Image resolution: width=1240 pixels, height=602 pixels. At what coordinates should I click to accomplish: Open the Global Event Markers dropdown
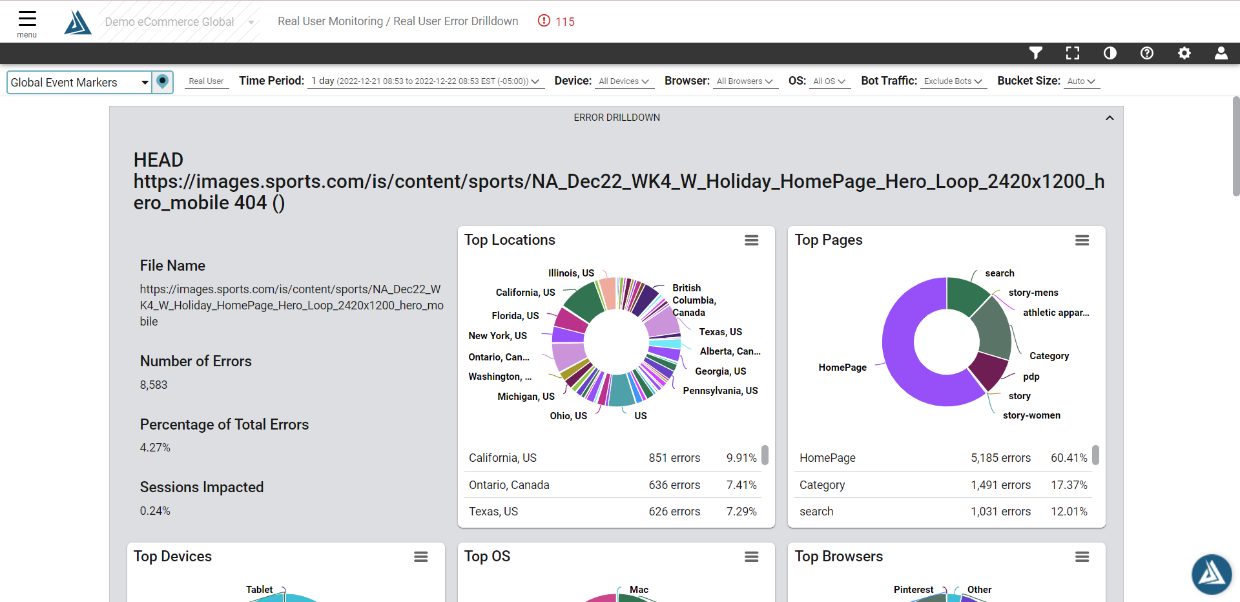click(x=79, y=82)
